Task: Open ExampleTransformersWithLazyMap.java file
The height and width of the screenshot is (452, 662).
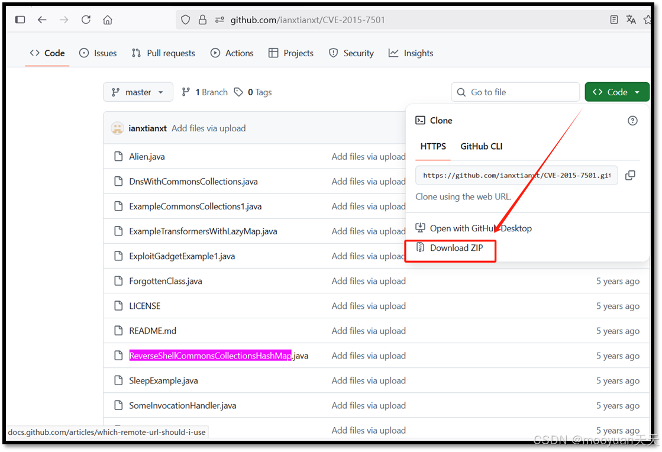Action: pos(203,231)
